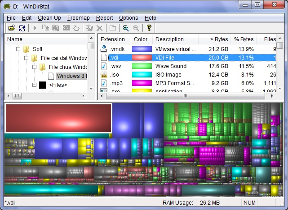
Task: Click the Delete to Recycle Bin icon
Action: pyautogui.click(x=89, y=28)
